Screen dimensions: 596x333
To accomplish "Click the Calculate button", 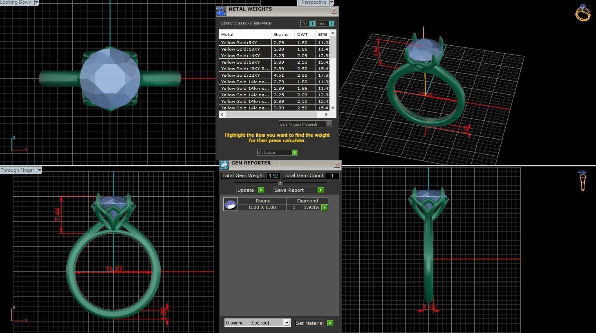I will [x=277, y=152].
